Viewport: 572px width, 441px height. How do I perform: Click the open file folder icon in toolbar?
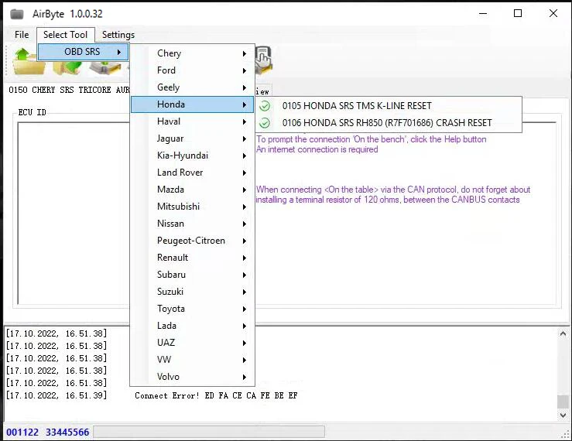[29, 61]
